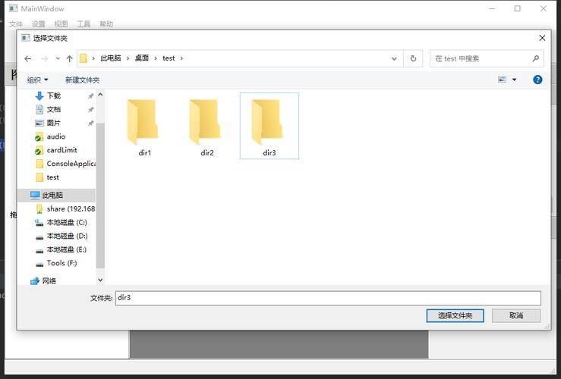Select the dir3 folder
Screen dimensions: 561x379
pos(269,126)
